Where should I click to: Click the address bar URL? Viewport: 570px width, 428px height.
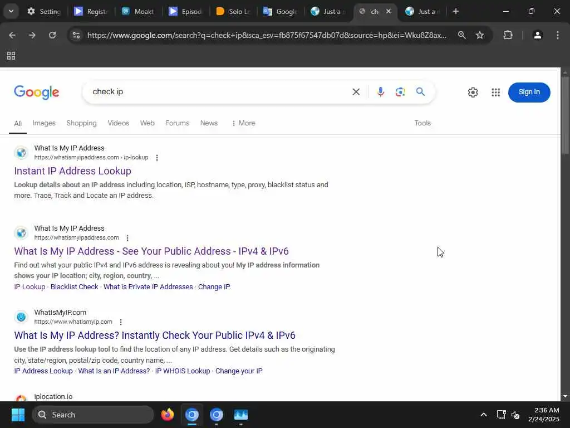tap(267, 35)
